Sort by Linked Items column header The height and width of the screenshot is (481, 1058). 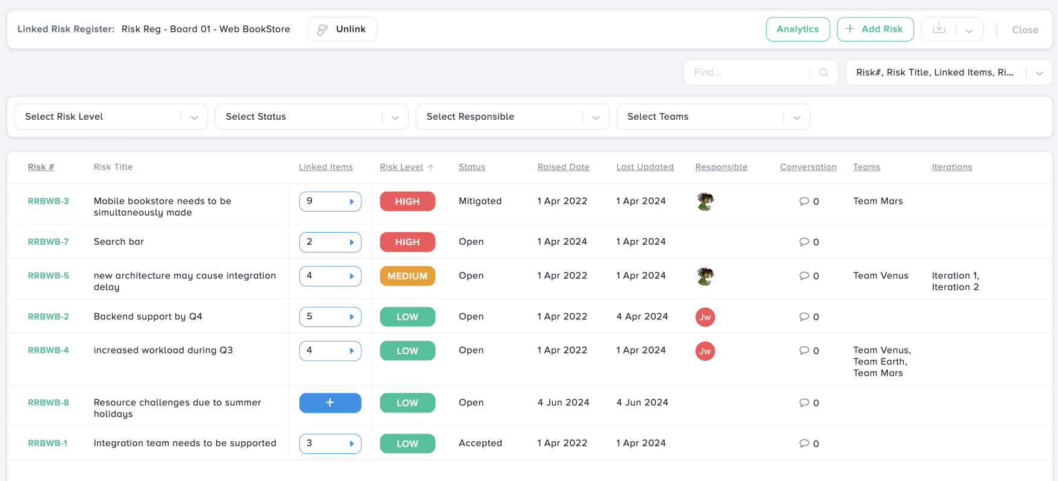pos(326,167)
